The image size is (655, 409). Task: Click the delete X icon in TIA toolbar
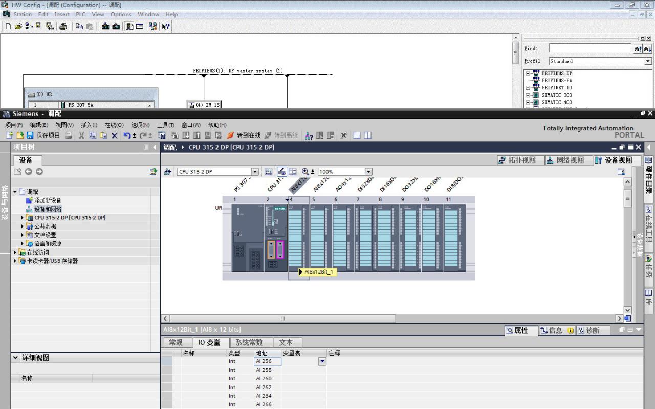coord(114,135)
